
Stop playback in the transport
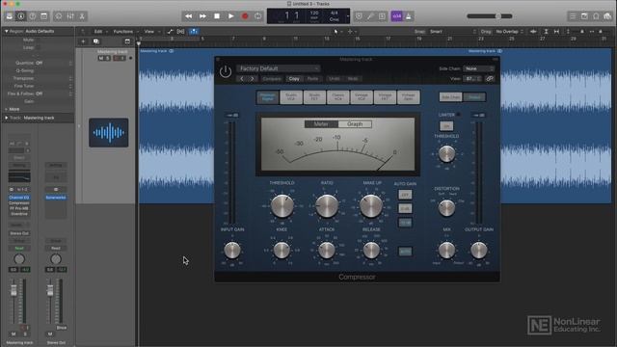click(x=217, y=16)
